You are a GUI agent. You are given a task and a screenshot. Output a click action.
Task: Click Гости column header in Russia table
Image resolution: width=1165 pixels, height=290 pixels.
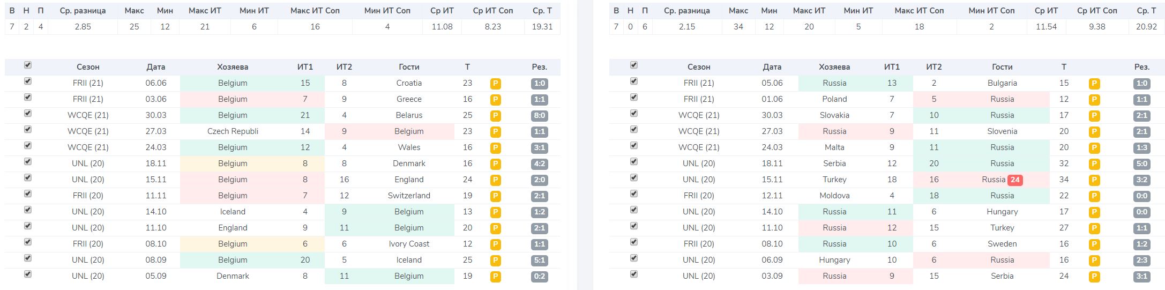point(1002,67)
